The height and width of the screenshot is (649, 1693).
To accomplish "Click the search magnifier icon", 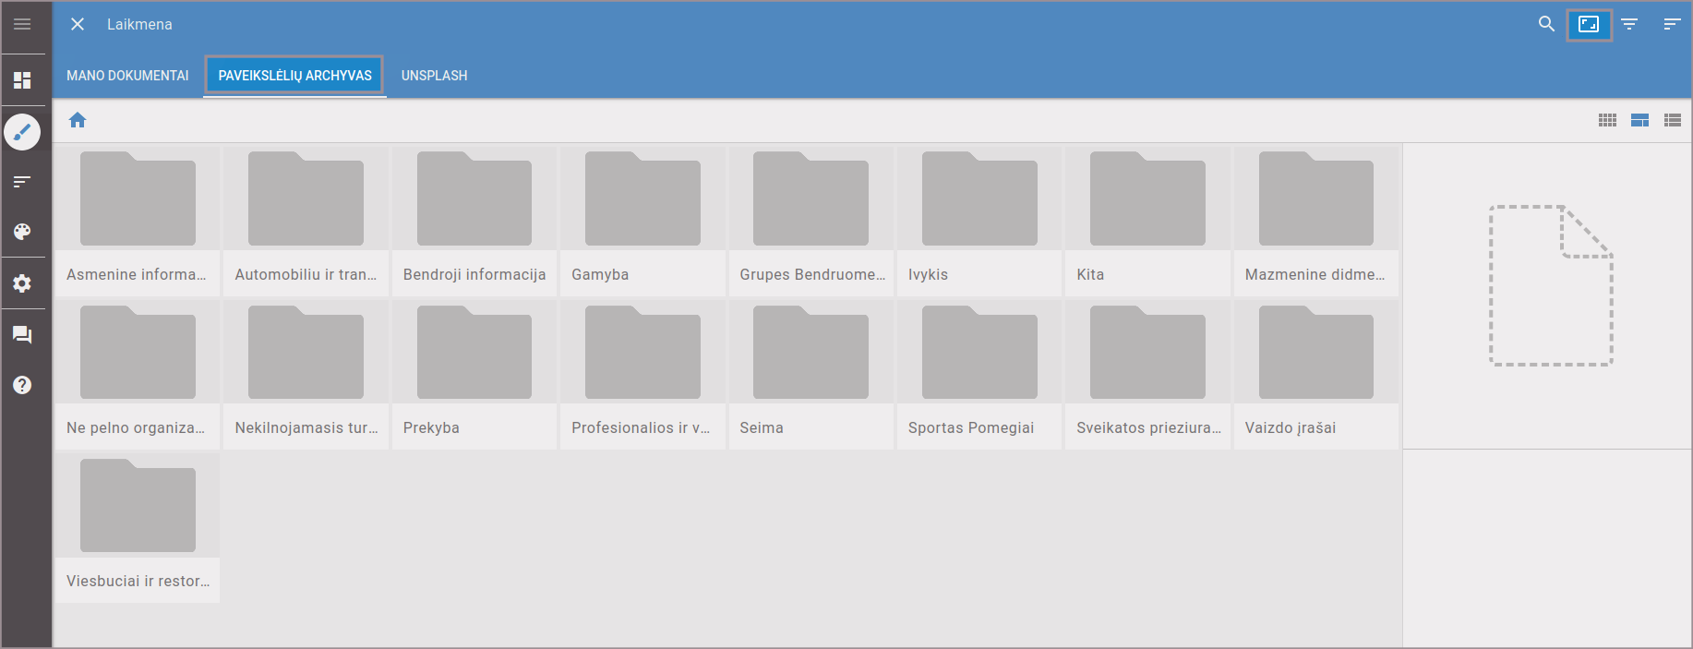I will tap(1546, 24).
